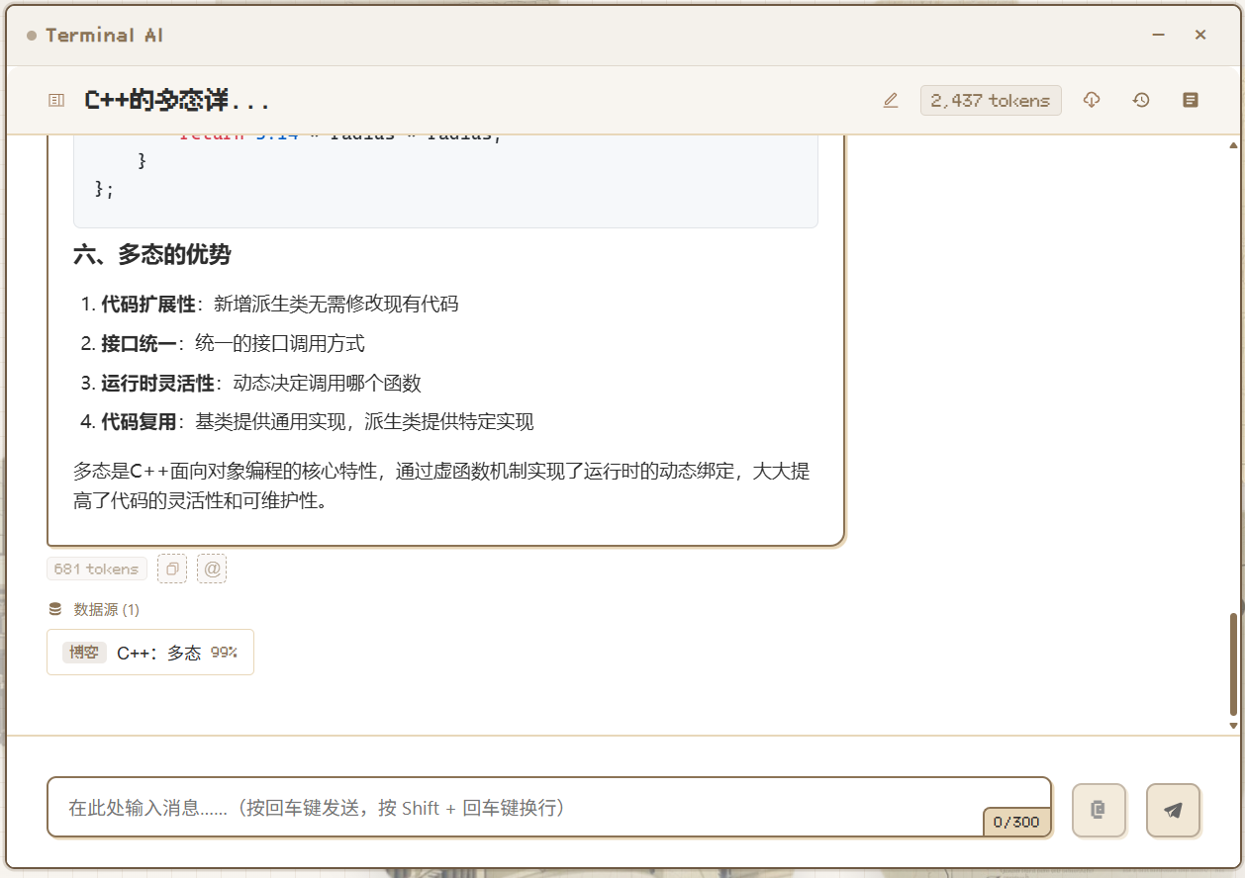Click the pencil icon to rename the conversation

[x=891, y=100]
